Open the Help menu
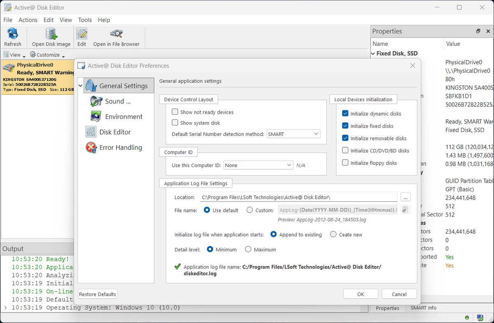This screenshot has width=494, height=323. (x=104, y=20)
